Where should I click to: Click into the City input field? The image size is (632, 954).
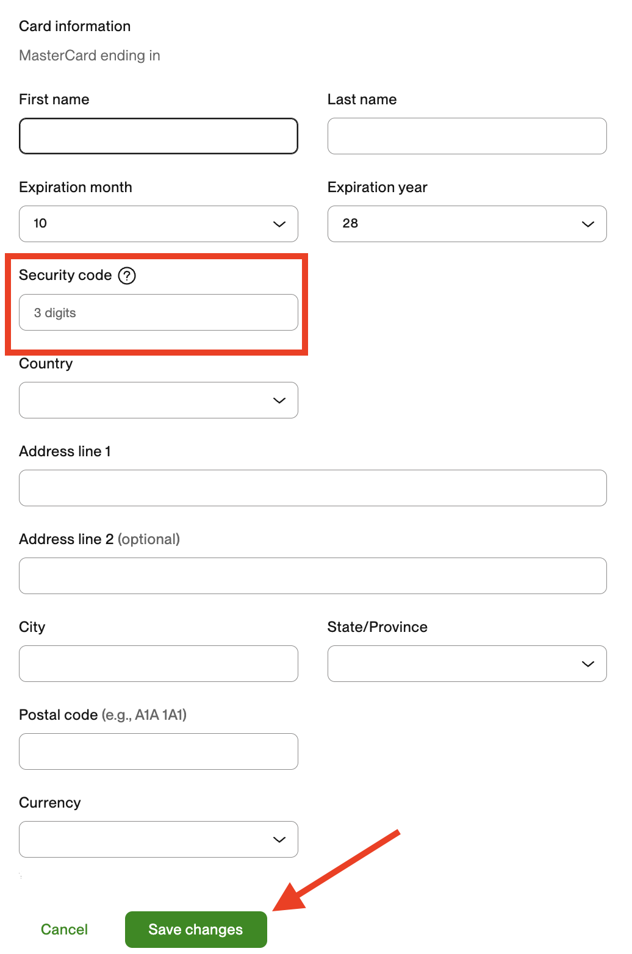tap(159, 664)
